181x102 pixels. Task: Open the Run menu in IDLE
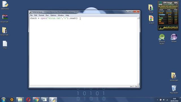pos(47,15)
